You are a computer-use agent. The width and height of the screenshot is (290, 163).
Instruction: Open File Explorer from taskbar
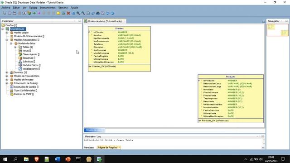(x=26, y=159)
